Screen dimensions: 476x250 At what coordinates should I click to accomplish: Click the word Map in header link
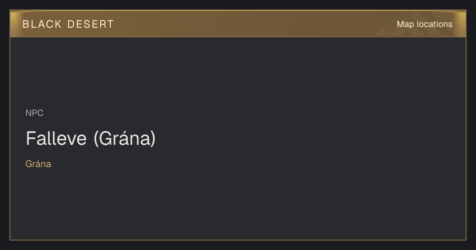click(405, 24)
